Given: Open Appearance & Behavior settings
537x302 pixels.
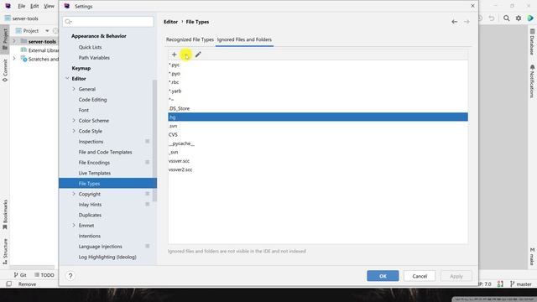Looking at the screenshot, I should [99, 36].
